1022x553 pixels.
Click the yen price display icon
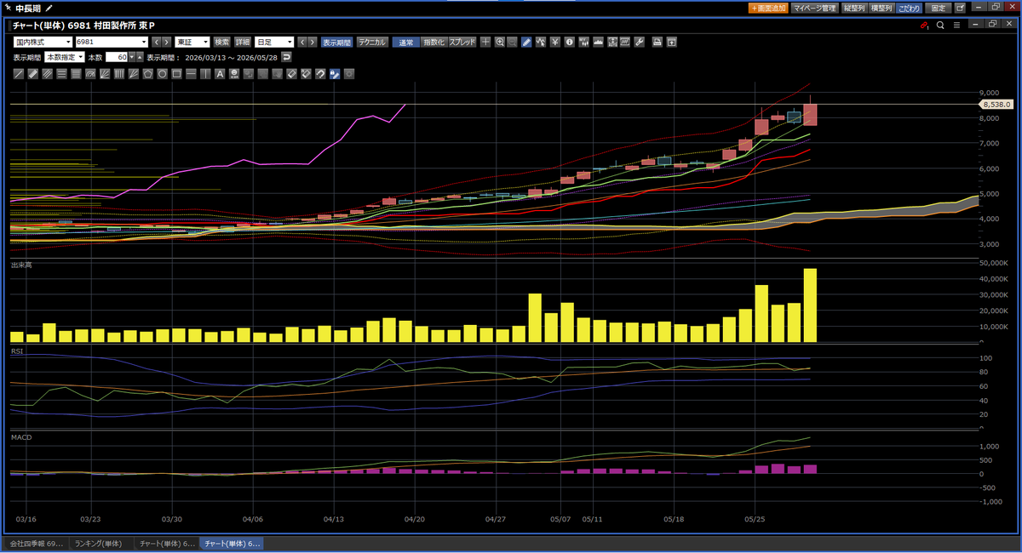(554, 41)
